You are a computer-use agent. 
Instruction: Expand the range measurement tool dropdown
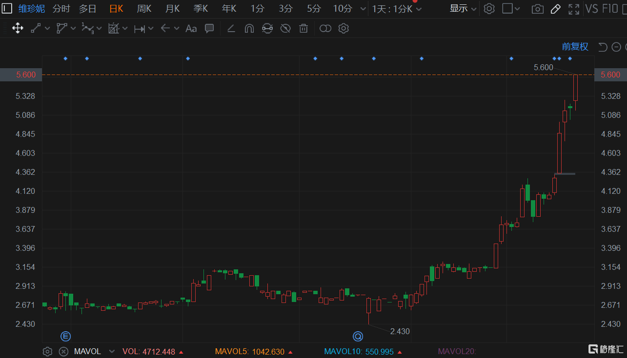151,28
